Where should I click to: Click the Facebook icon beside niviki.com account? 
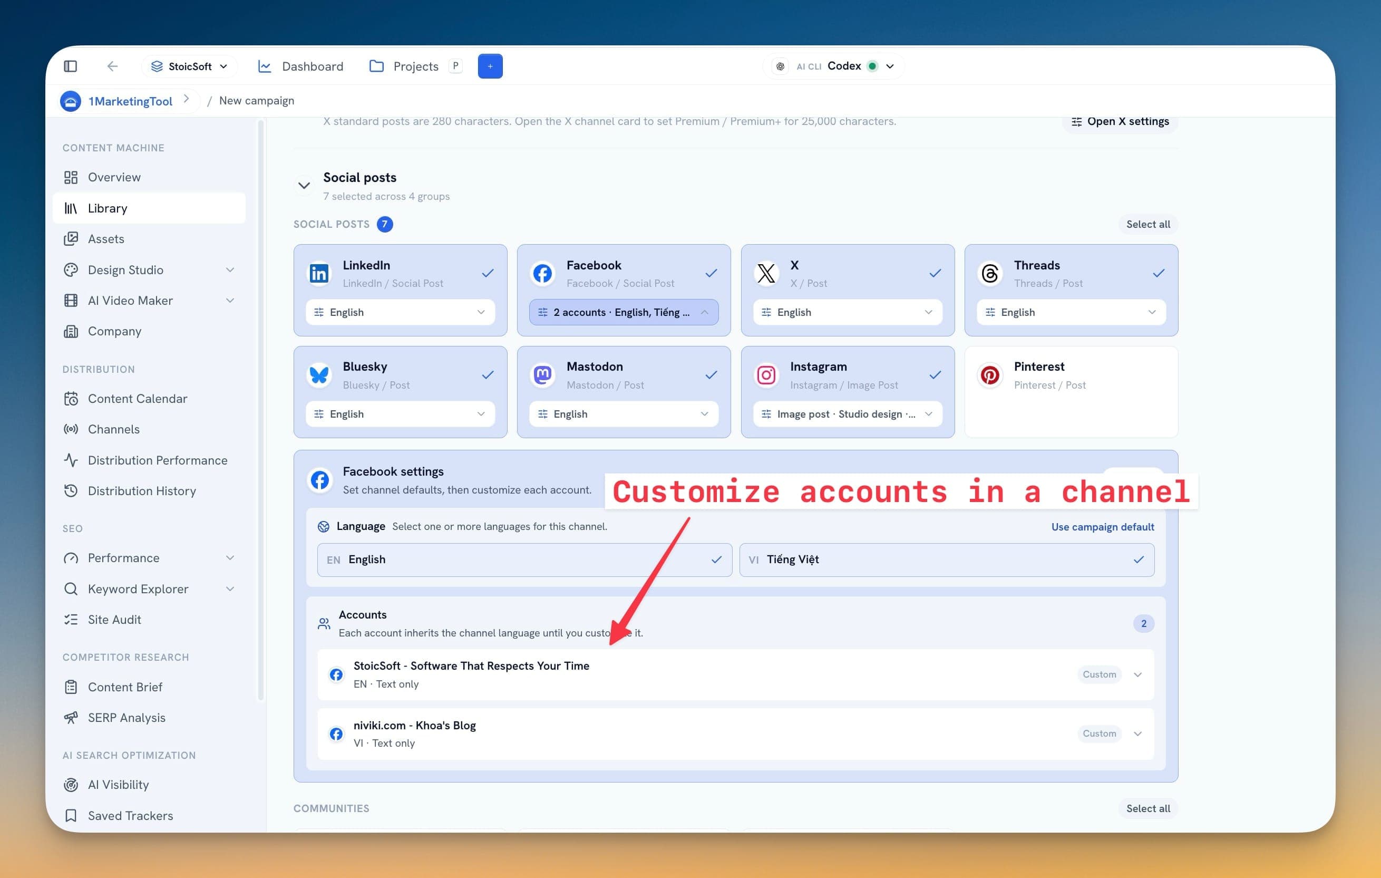pyautogui.click(x=336, y=734)
